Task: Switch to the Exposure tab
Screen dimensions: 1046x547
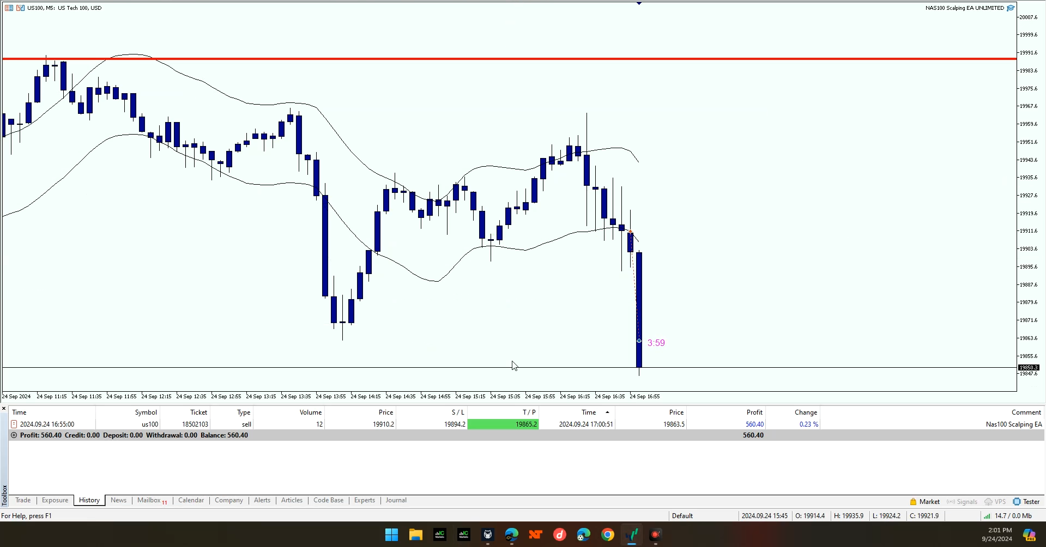Action: (55, 500)
